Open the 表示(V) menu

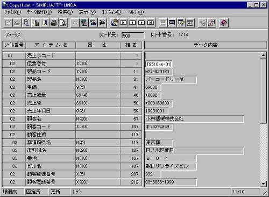(87, 12)
